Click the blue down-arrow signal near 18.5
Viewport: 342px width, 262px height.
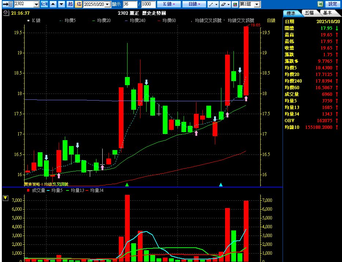pos(240,70)
